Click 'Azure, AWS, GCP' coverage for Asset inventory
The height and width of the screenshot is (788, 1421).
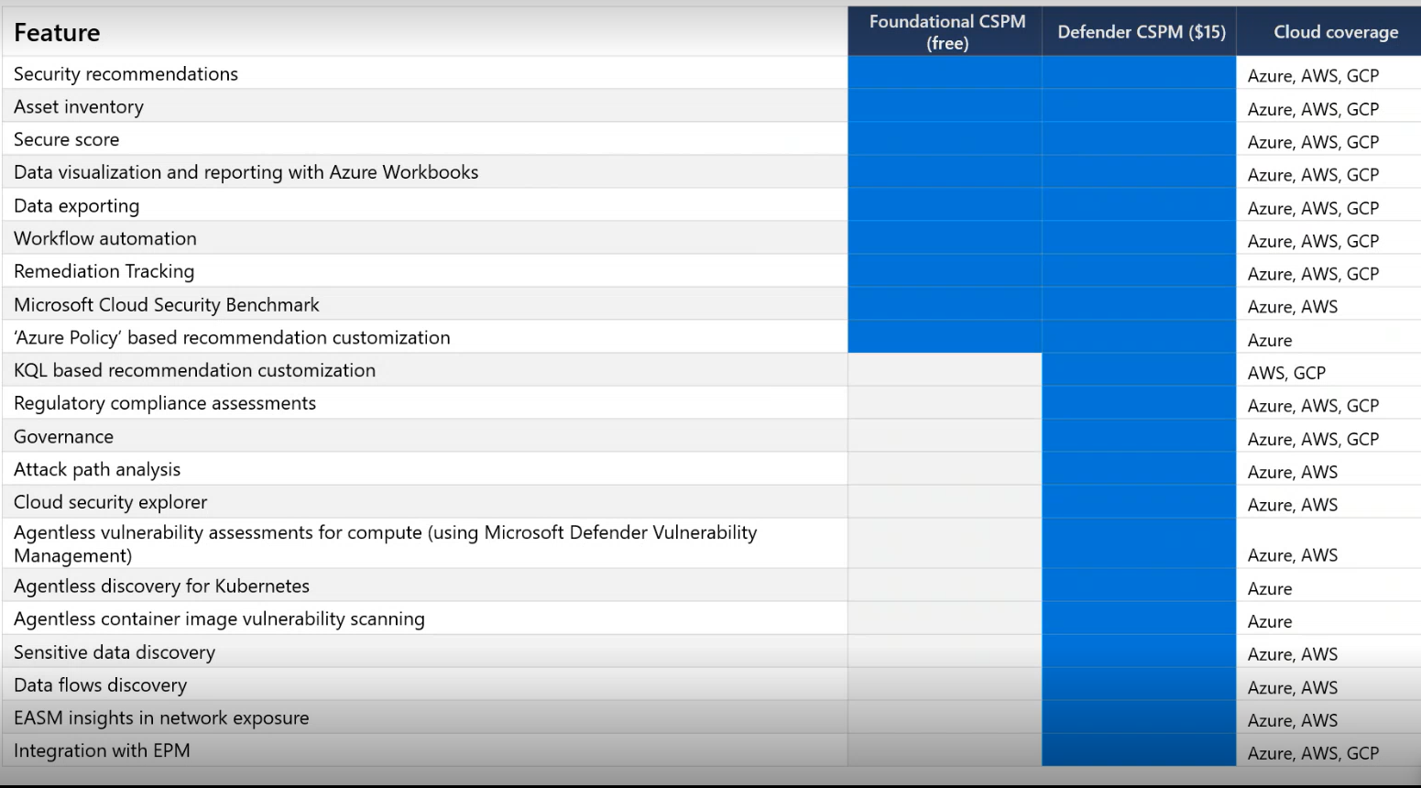click(1313, 109)
